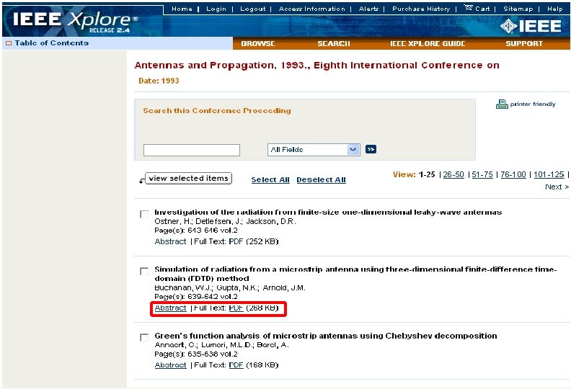Screen dimensions: 571x389
Task: Check the leaky-wave antennas paper checkbox
Action: pyautogui.click(x=144, y=214)
